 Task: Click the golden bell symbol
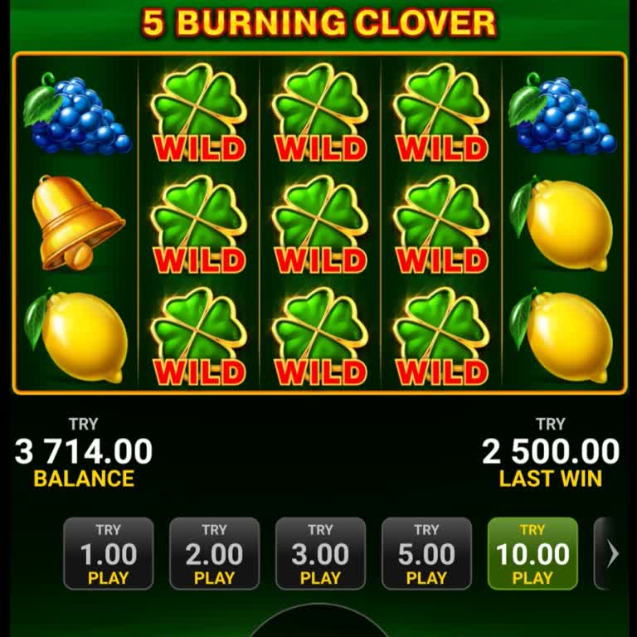point(78,222)
